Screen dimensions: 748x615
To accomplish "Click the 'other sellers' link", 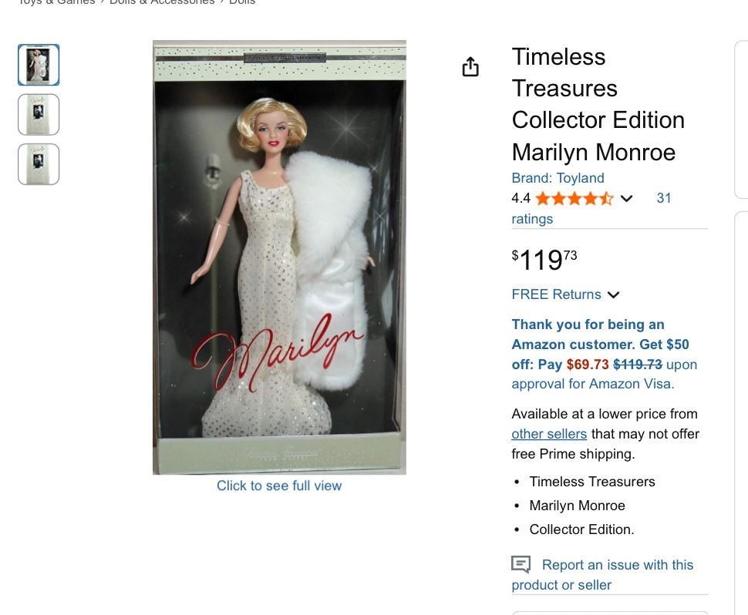I will click(x=549, y=434).
